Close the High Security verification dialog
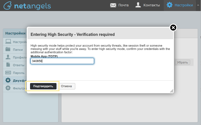Screen dimensions: 201x125 tap(173, 27)
